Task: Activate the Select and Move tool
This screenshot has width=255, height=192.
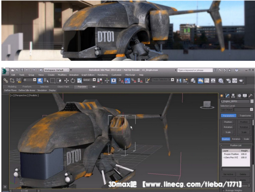Action: point(66,80)
